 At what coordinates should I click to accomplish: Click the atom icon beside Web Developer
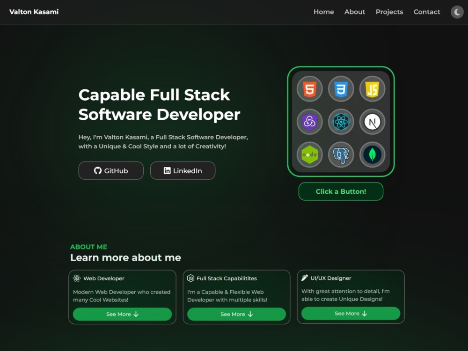(77, 278)
